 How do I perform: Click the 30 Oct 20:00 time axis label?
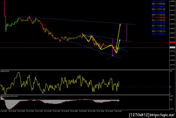click(x=109, y=111)
